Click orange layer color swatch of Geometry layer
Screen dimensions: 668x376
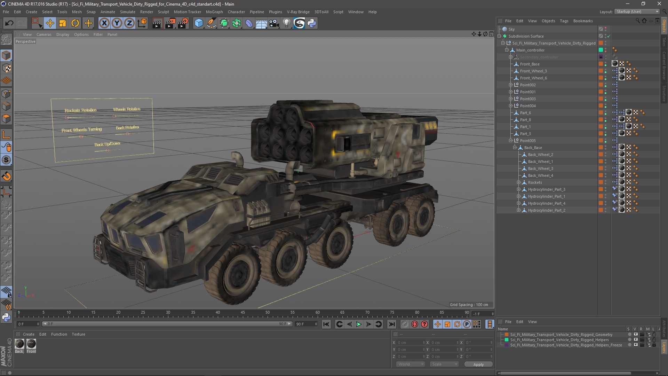tap(507, 335)
